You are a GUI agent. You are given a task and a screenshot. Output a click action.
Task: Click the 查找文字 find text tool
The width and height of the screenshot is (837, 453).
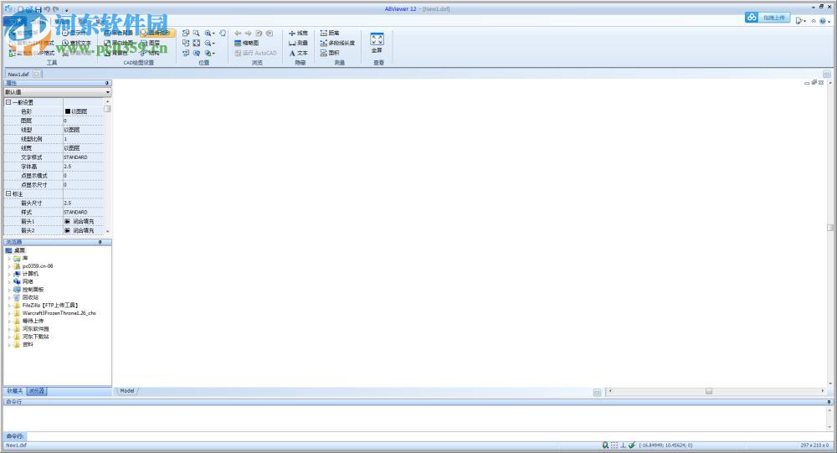pyautogui.click(x=77, y=43)
